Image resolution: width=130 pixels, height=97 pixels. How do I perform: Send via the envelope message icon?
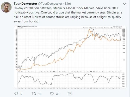(x=70, y=94)
